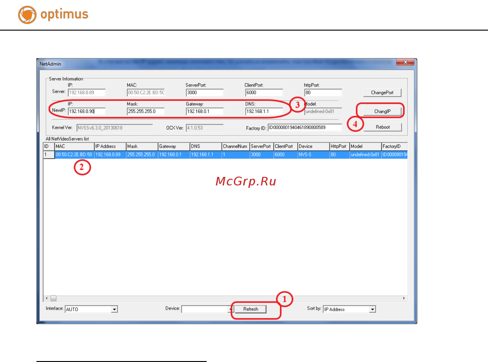Click the FactoryID column header
The height and width of the screenshot is (362, 488).
[394, 147]
